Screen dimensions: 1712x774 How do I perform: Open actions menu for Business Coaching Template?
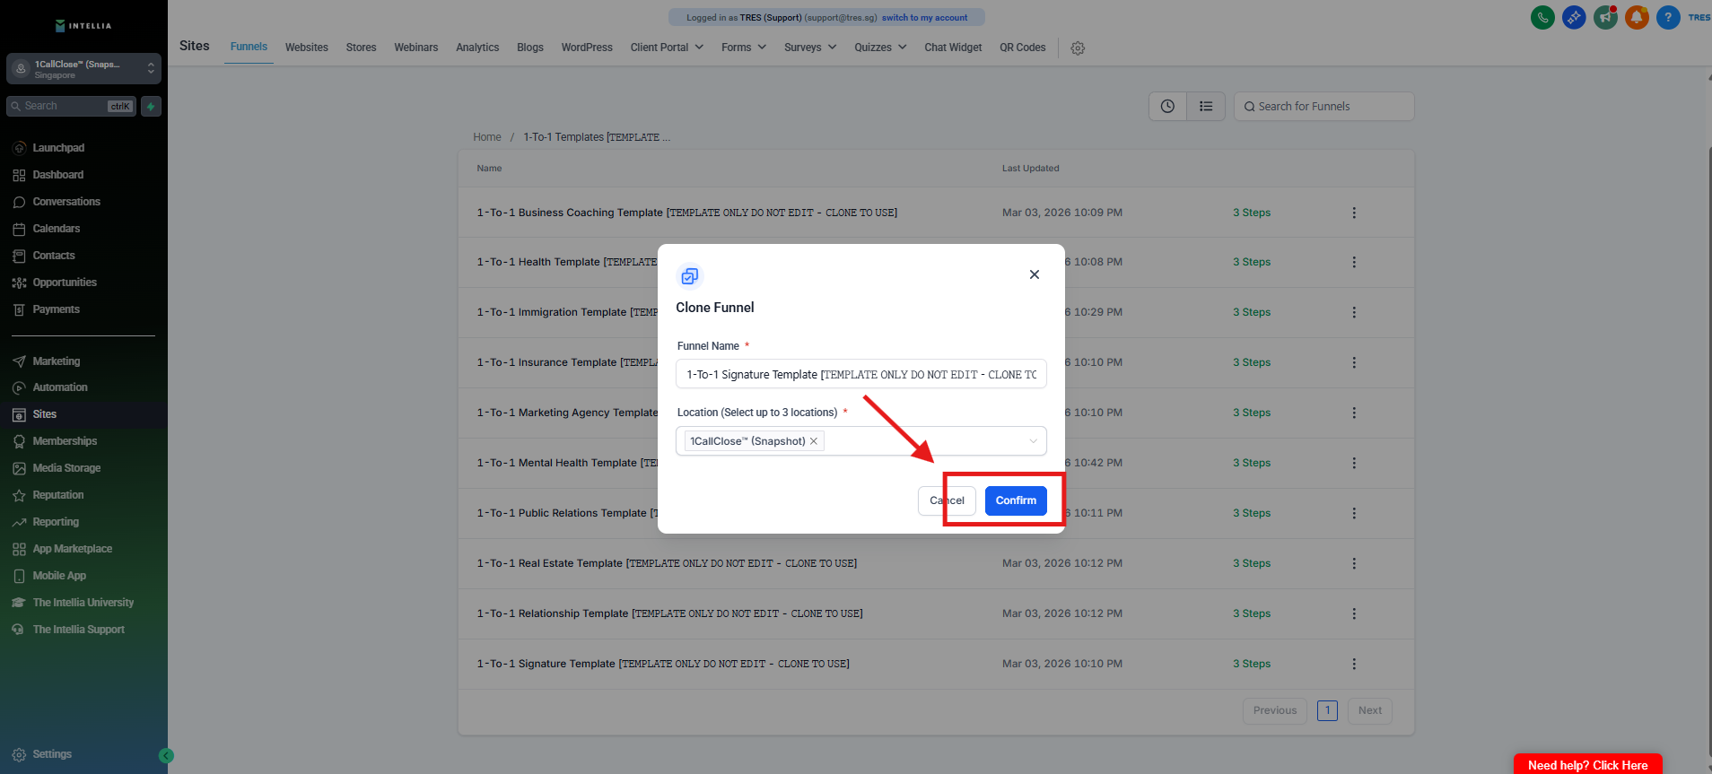(1354, 213)
